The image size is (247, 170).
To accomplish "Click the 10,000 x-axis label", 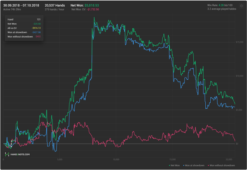I will pos(116,159).
